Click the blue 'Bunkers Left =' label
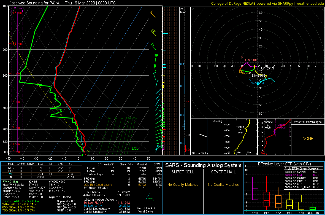The width and height of the screenshot is (325, 215). [x=93, y=205]
